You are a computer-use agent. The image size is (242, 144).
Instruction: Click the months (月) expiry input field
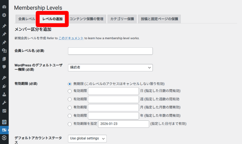pos(113,108)
